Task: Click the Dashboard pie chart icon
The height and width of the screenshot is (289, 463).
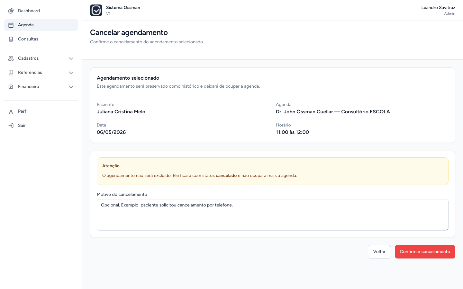Action: click(11, 11)
